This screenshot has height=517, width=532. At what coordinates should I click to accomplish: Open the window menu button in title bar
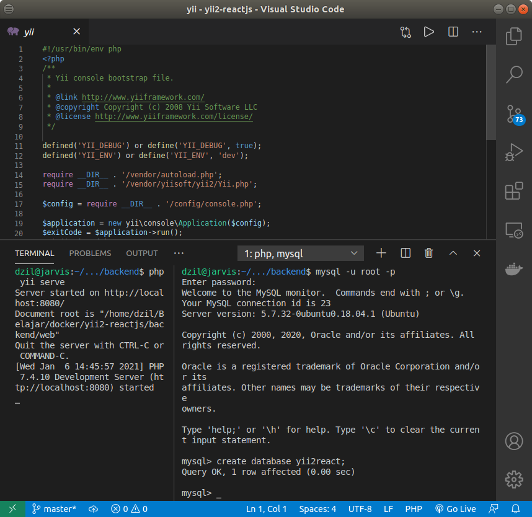click(9, 9)
